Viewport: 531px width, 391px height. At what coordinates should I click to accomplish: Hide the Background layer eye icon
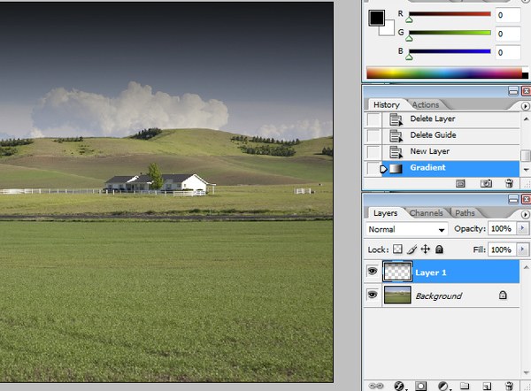373,295
